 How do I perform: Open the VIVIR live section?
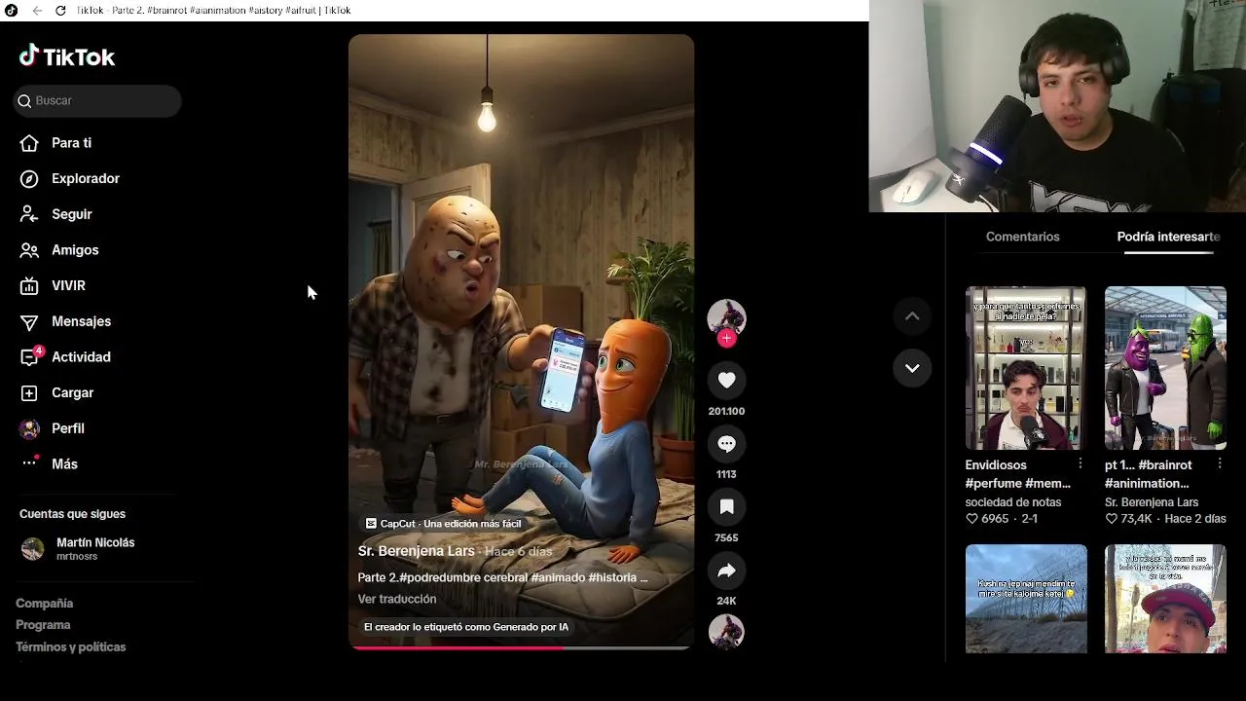(x=68, y=286)
